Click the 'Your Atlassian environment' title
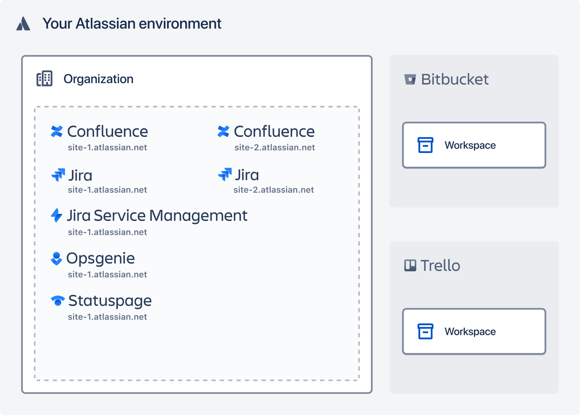The width and height of the screenshot is (580, 415). [x=132, y=24]
